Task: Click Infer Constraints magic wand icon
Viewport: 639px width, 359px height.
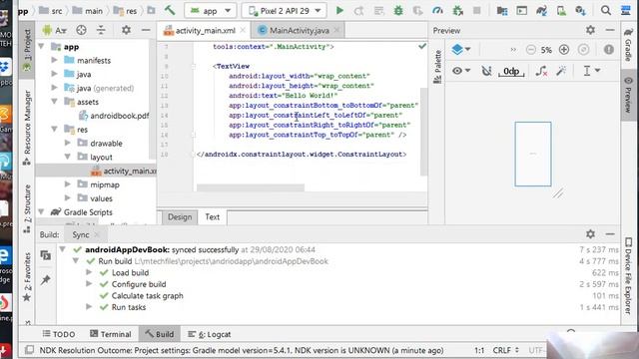Action: point(561,71)
